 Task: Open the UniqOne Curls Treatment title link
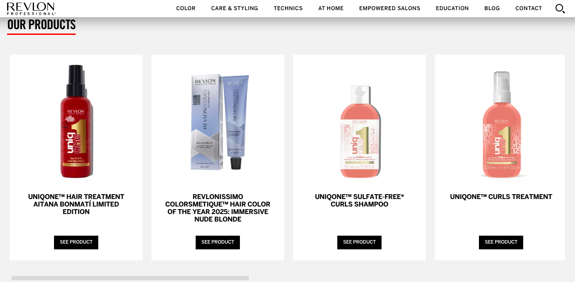pos(501,197)
